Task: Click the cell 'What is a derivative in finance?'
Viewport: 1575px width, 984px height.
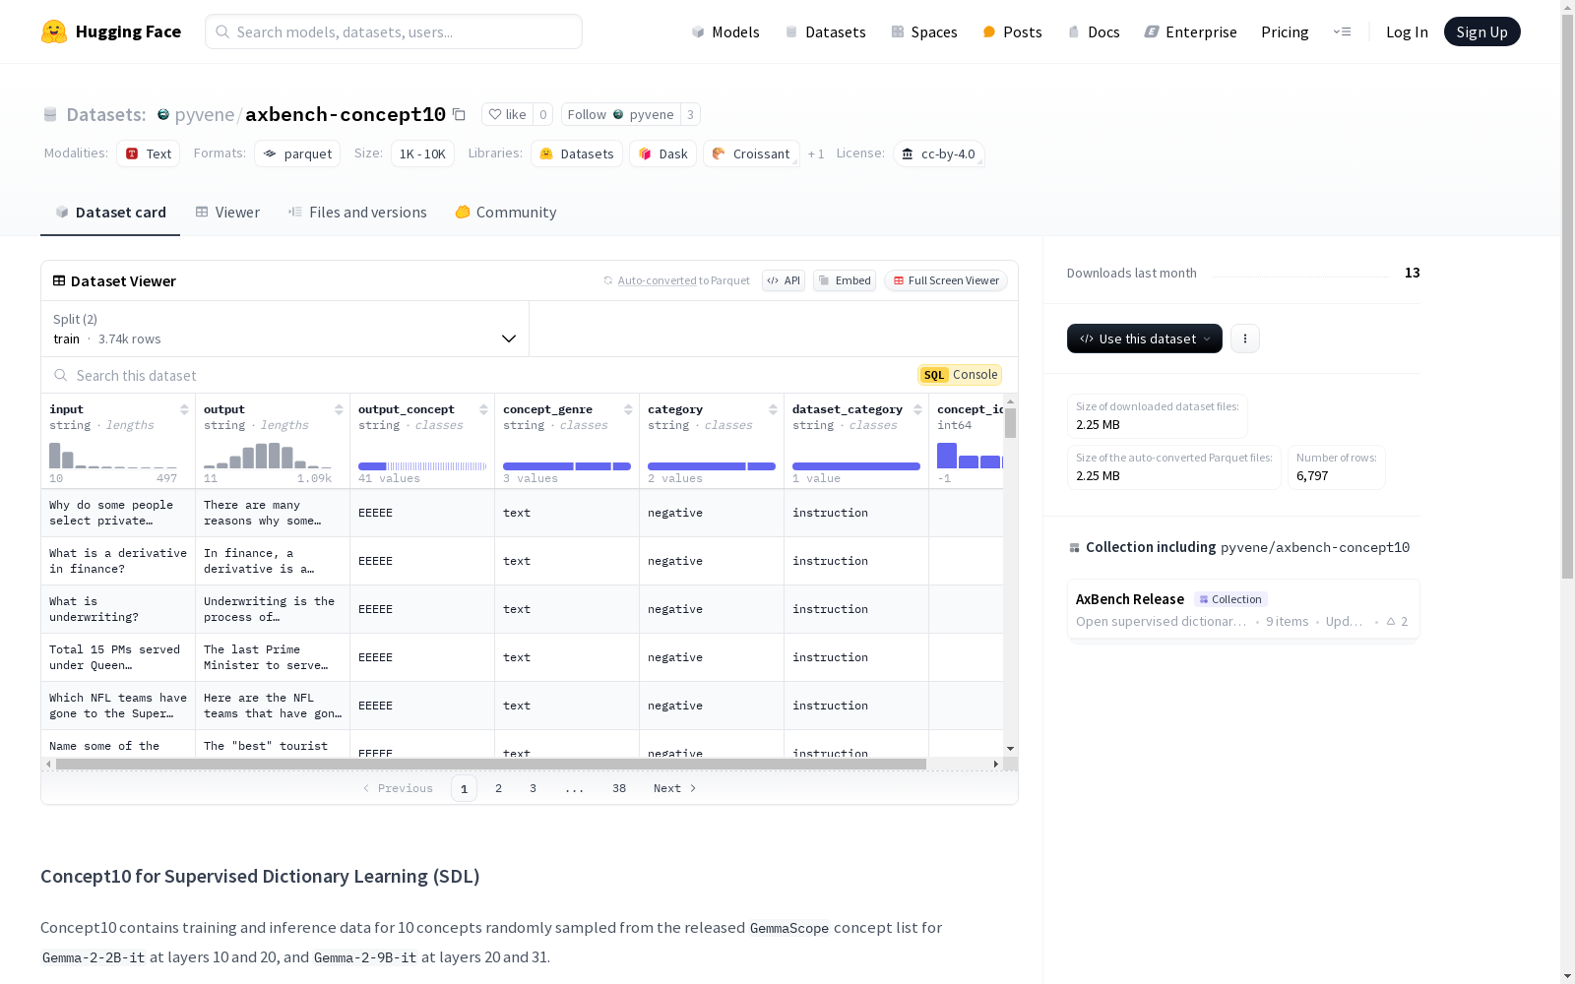Action: [x=118, y=561]
